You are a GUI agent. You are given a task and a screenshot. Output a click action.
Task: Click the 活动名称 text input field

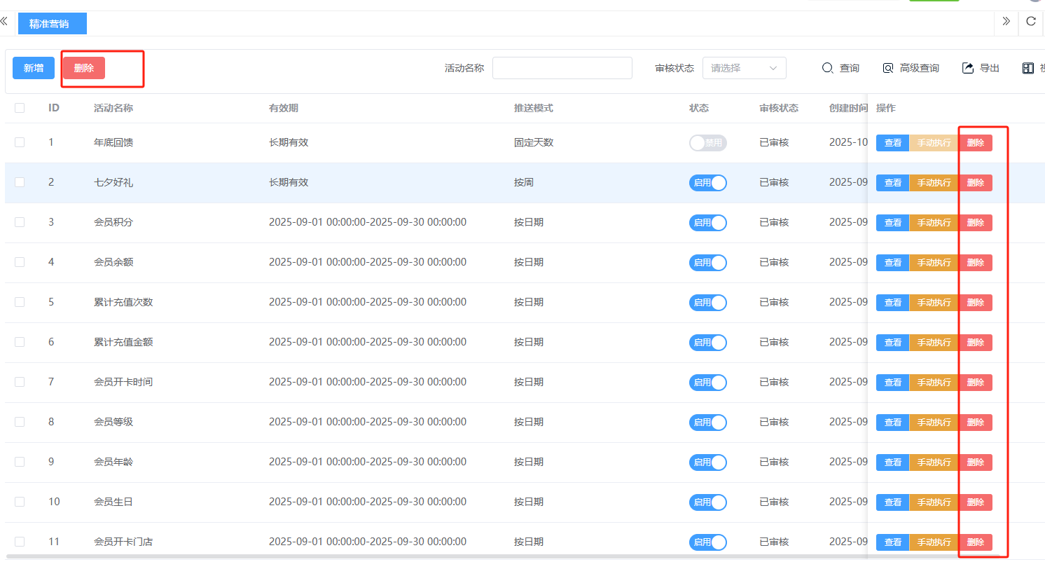pyautogui.click(x=562, y=68)
